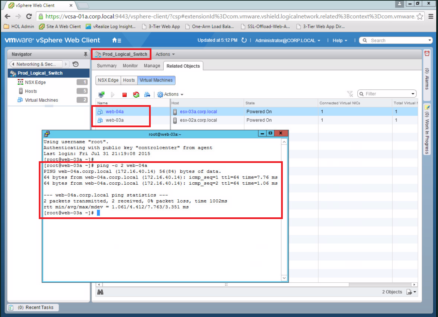
Task: Click the Migrate VM icon
Action: (147, 94)
